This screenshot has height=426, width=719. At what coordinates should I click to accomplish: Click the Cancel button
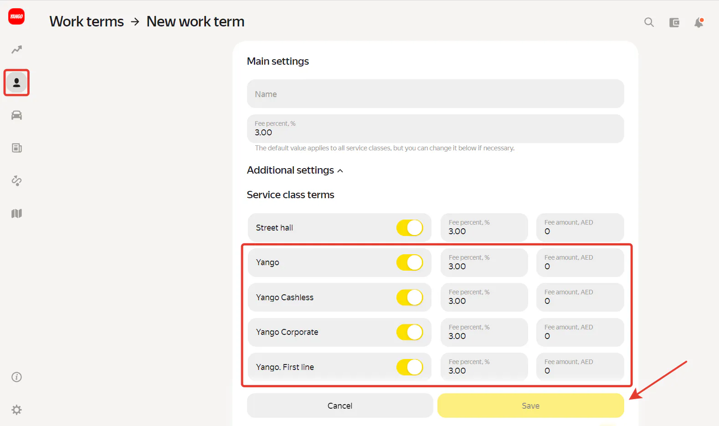coord(340,405)
